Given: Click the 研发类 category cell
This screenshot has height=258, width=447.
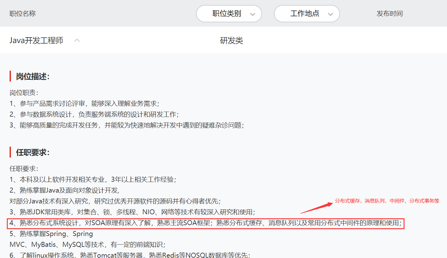Looking at the screenshot, I should (x=231, y=41).
